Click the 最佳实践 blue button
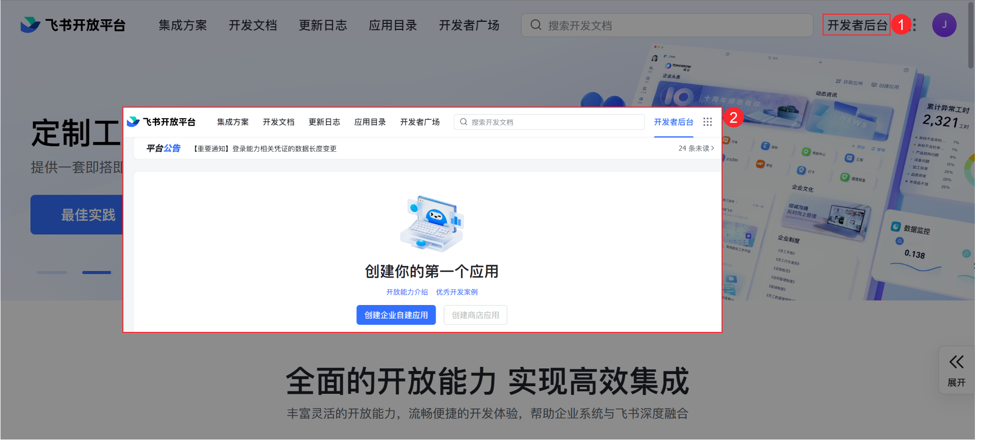This screenshot has width=981, height=440. click(x=77, y=215)
